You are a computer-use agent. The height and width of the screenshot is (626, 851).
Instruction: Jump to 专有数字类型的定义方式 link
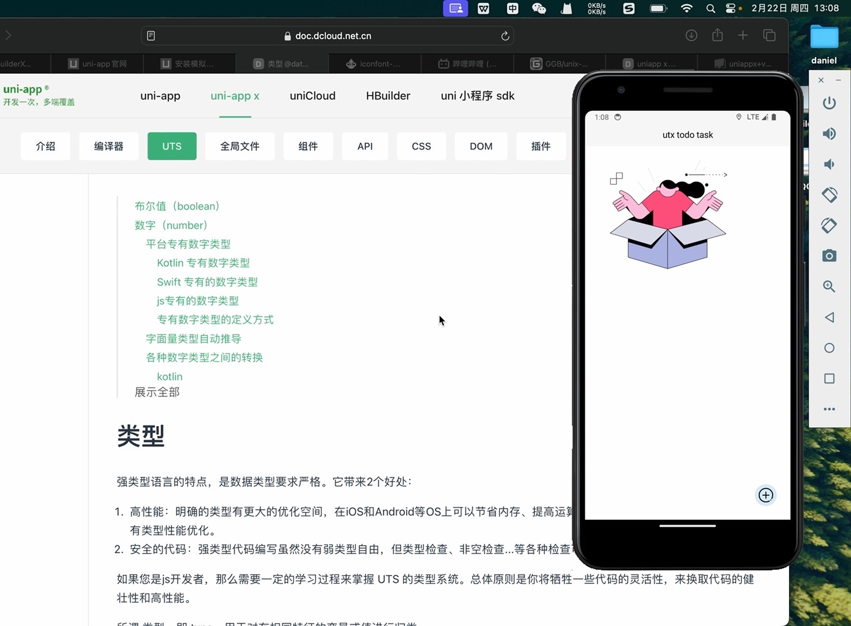point(215,319)
